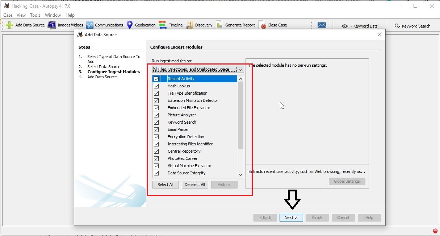440x236 pixels.
Task: Click the Add Data Source plus icon
Action: click(9, 25)
